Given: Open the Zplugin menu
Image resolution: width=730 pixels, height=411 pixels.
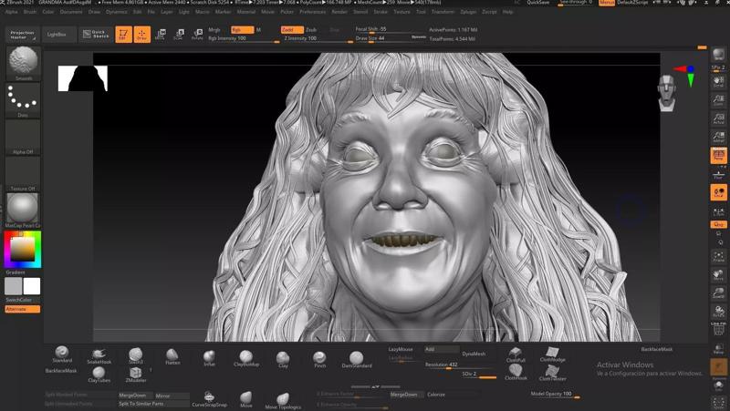Looking at the screenshot, I should coord(467,12).
